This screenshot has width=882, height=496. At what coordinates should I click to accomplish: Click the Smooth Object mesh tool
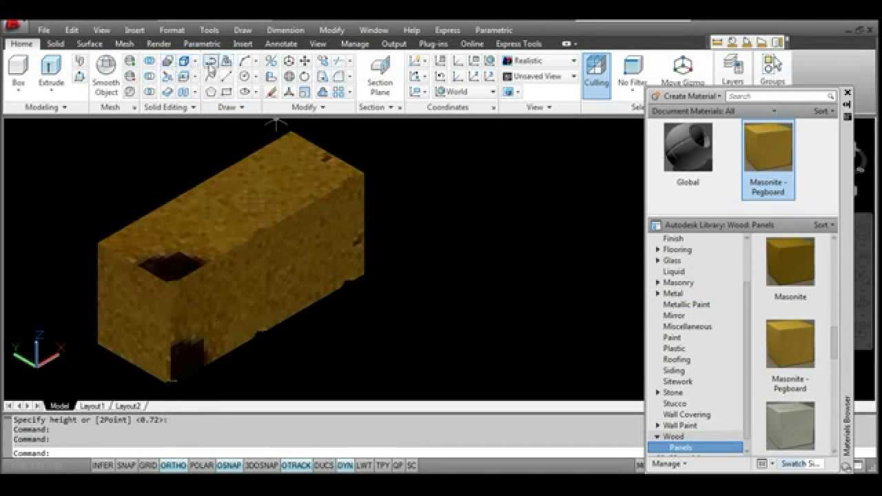(106, 75)
